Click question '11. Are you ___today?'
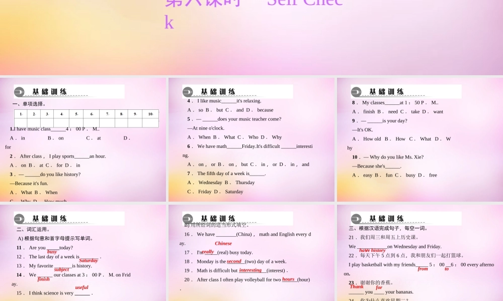Image resolution: width=503 pixels, height=301 pixels. click(x=45, y=248)
